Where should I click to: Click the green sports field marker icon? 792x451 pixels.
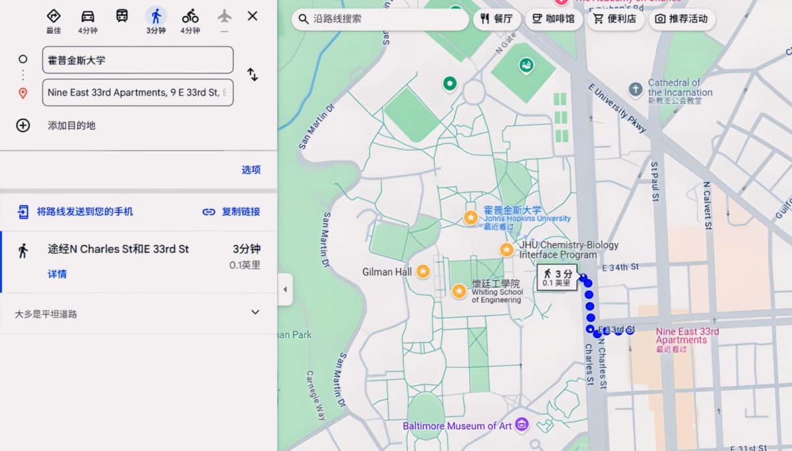526,65
